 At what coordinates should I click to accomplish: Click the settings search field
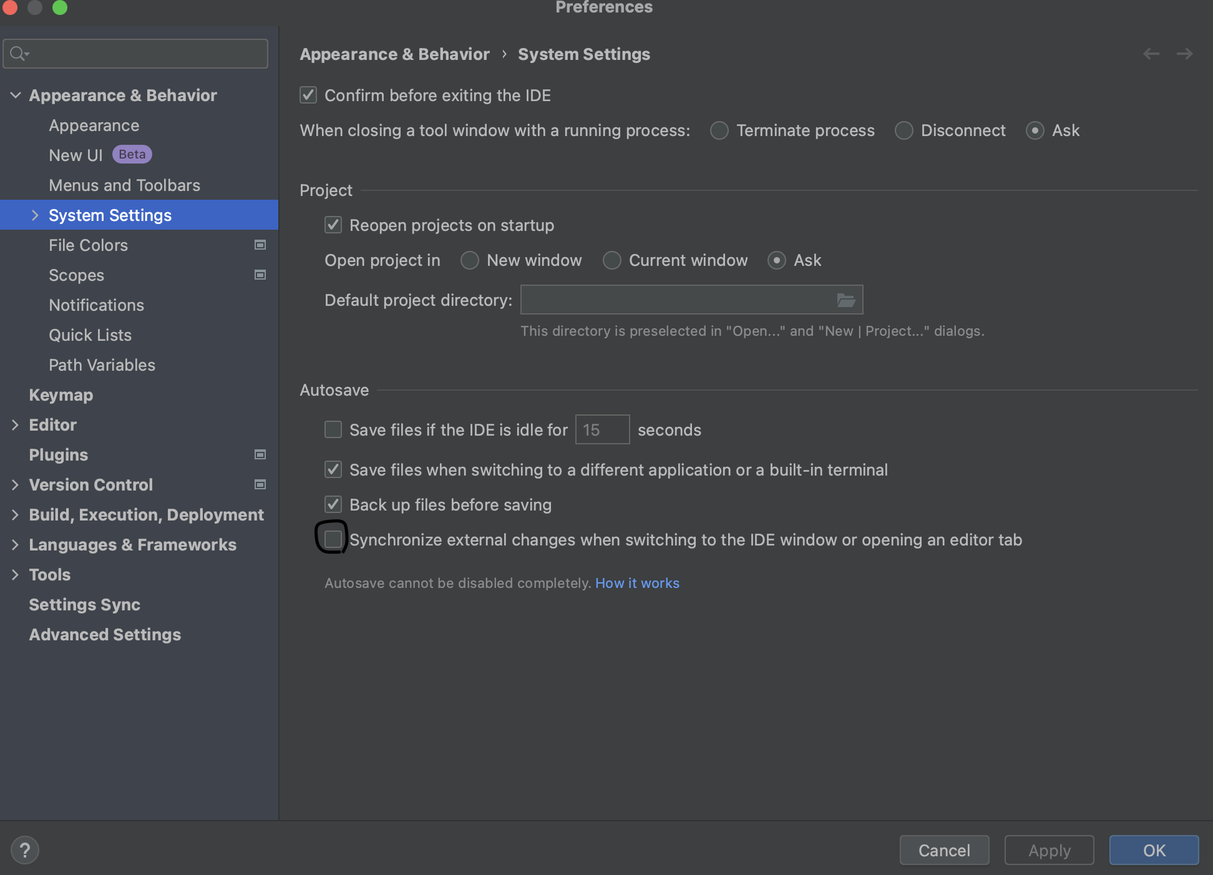coord(136,54)
